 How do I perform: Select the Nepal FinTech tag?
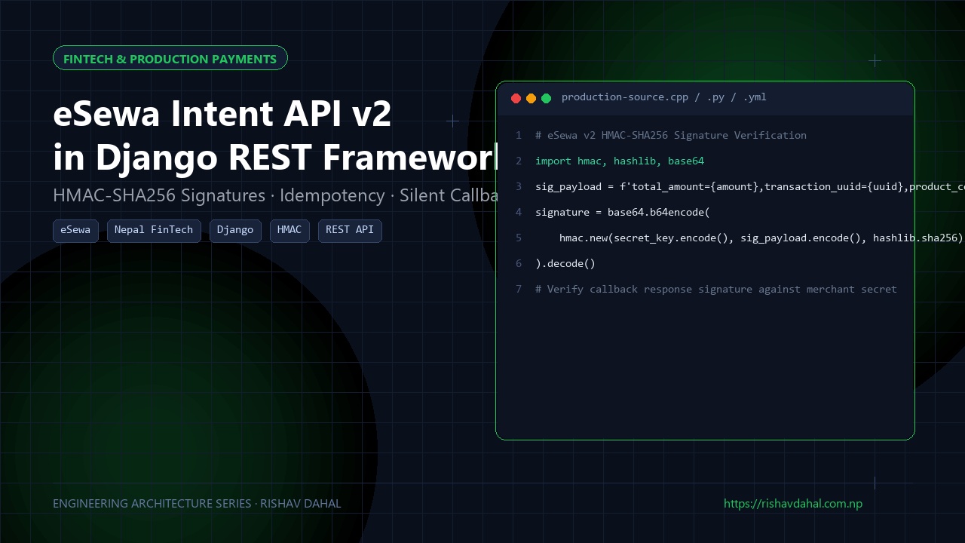coord(154,231)
